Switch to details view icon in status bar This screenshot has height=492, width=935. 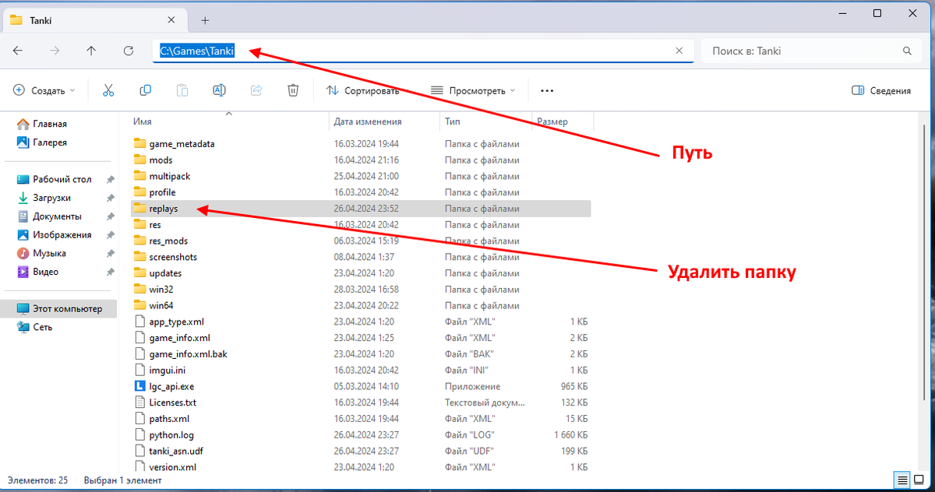(901, 479)
